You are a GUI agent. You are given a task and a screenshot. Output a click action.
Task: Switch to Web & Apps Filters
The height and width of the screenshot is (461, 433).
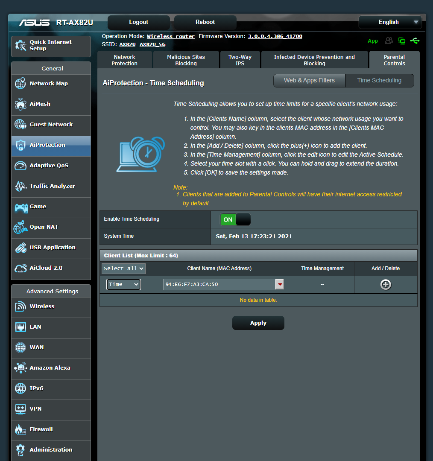[309, 81]
